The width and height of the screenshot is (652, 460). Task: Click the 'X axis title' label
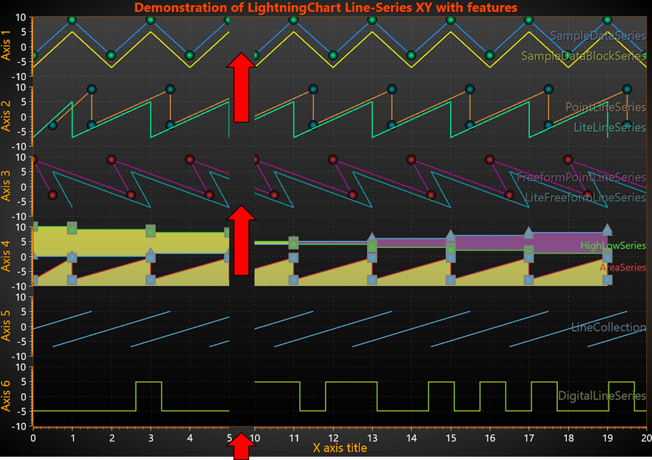click(x=340, y=448)
